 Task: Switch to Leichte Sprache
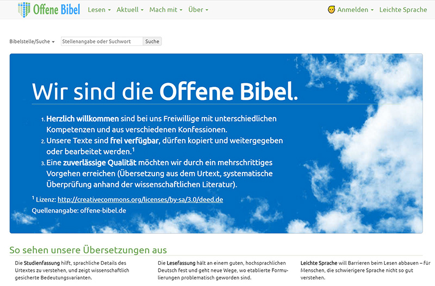(403, 10)
